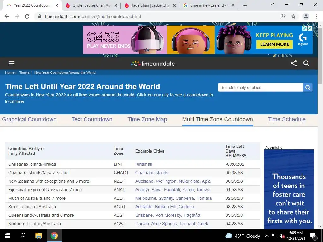Click taskbar clock showing 5:05 AM
The height and width of the screenshot is (242, 323).
296,236
